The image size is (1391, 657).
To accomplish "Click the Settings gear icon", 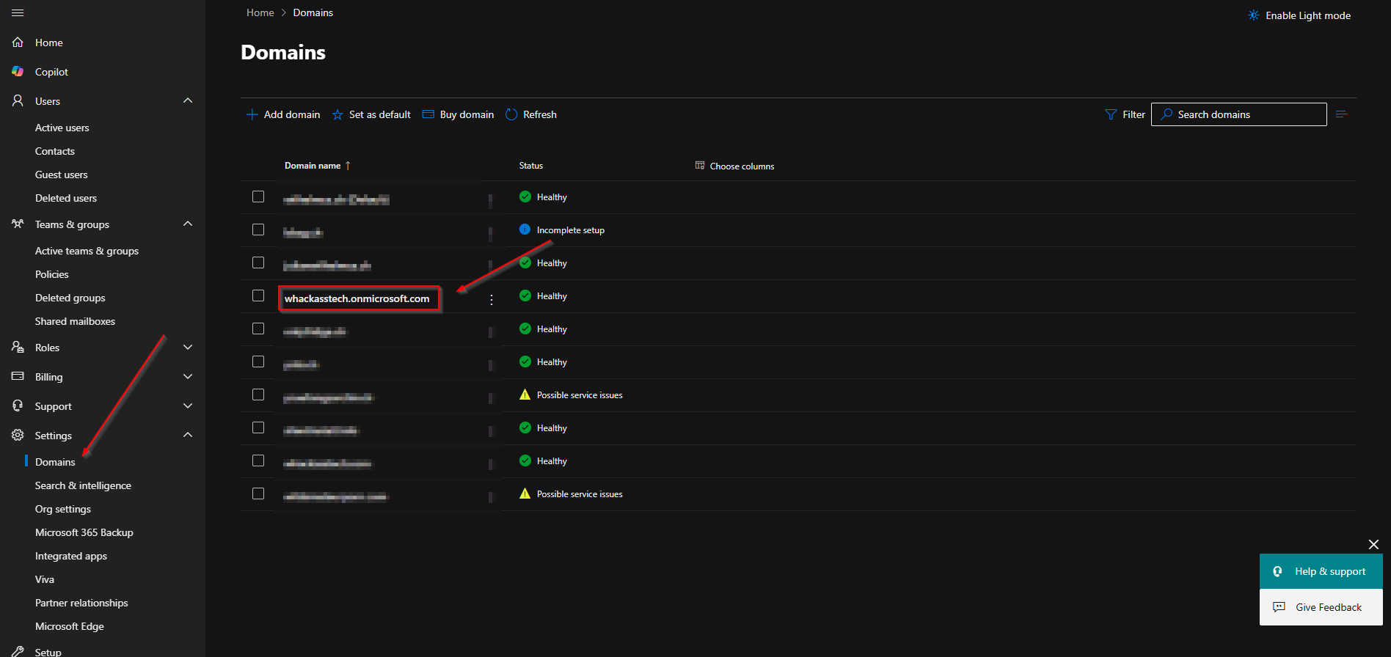I will 18,435.
